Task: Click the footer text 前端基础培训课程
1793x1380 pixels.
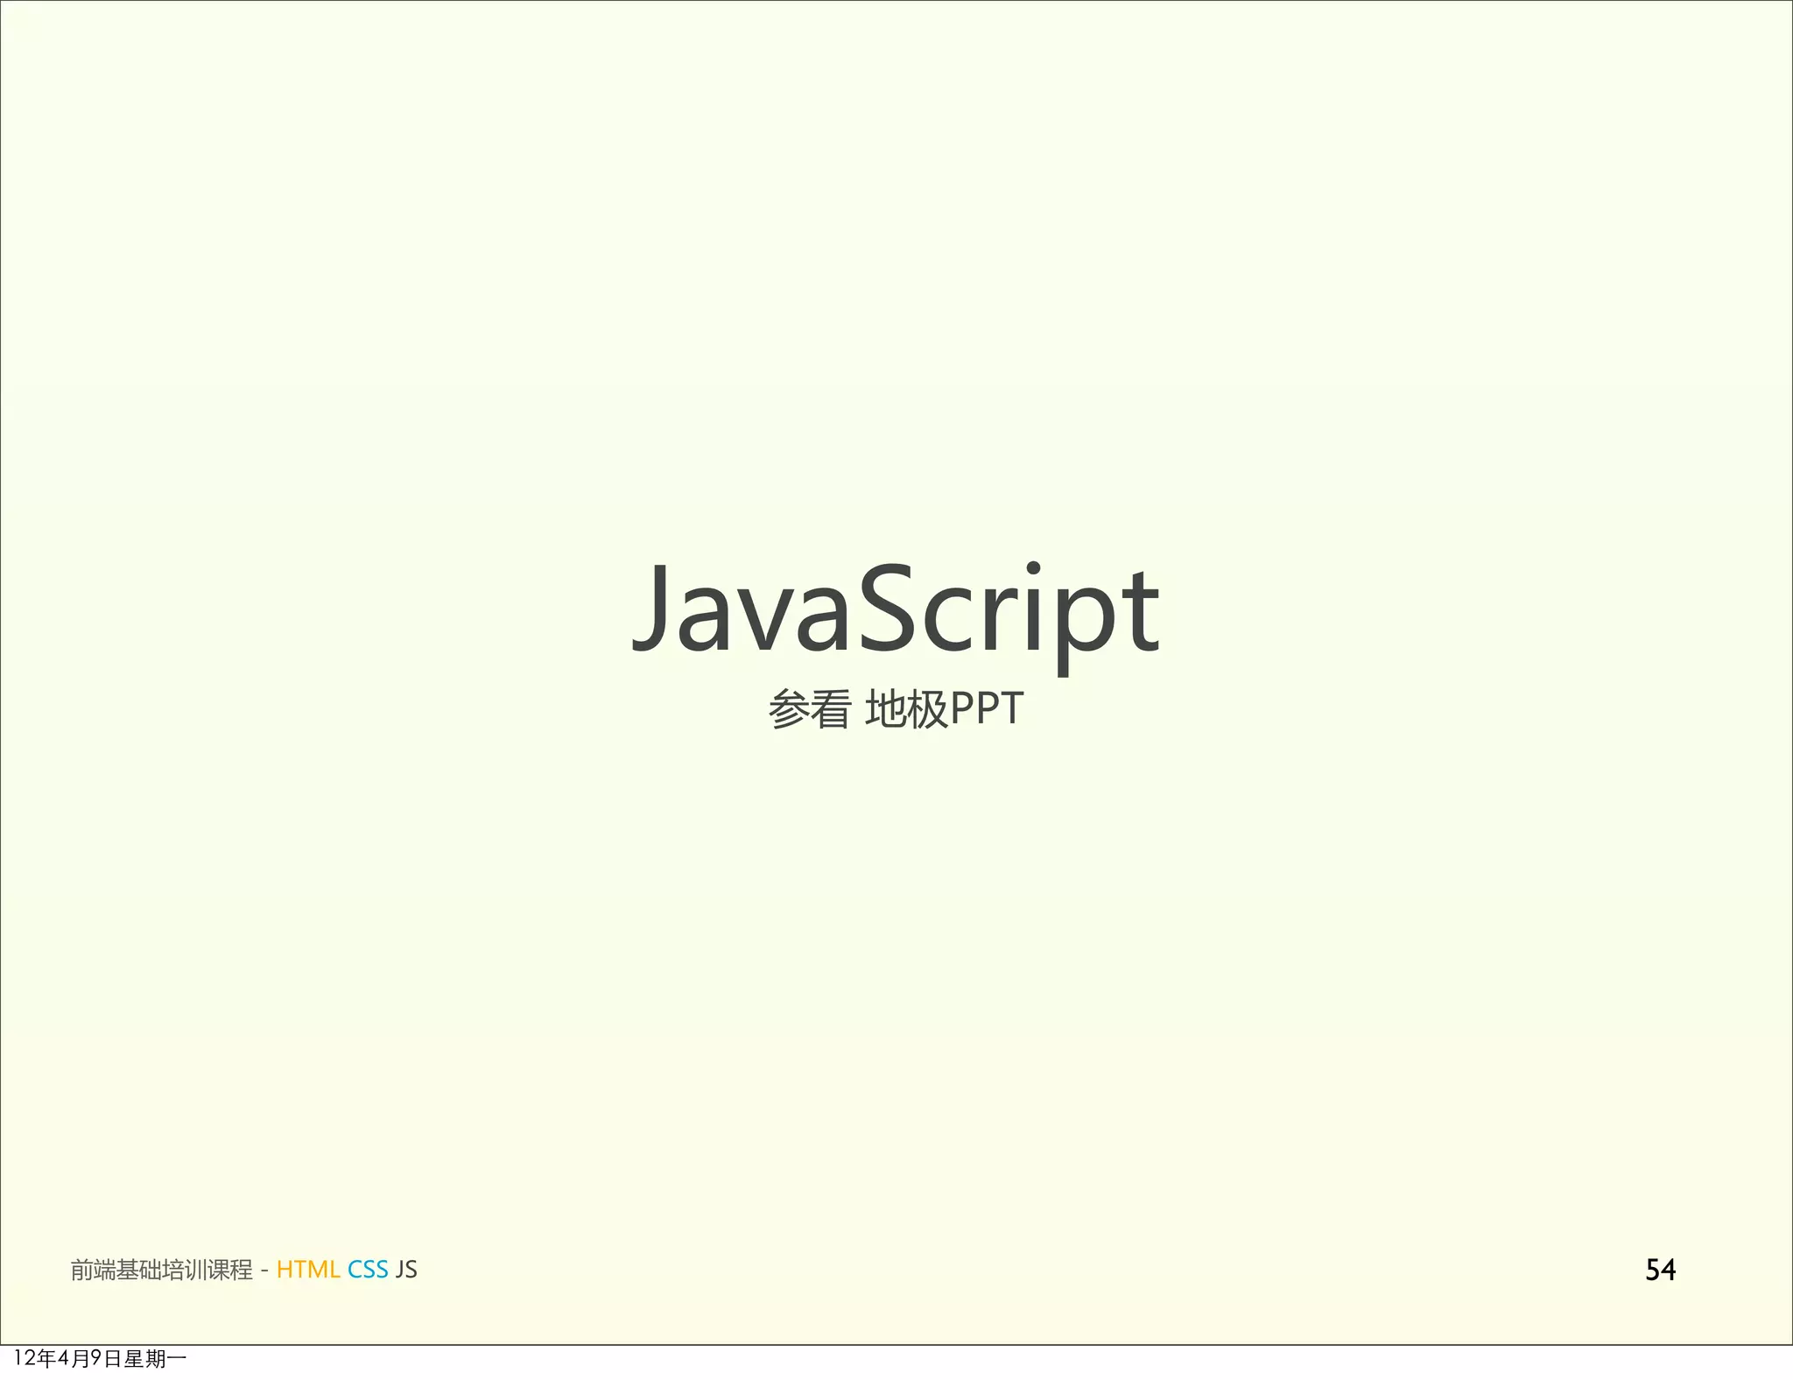Action: [162, 1270]
